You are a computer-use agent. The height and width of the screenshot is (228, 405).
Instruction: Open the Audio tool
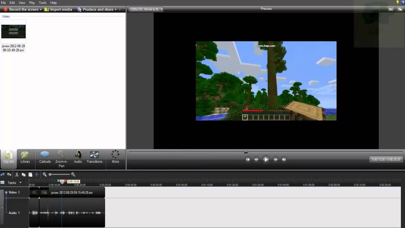click(x=78, y=157)
